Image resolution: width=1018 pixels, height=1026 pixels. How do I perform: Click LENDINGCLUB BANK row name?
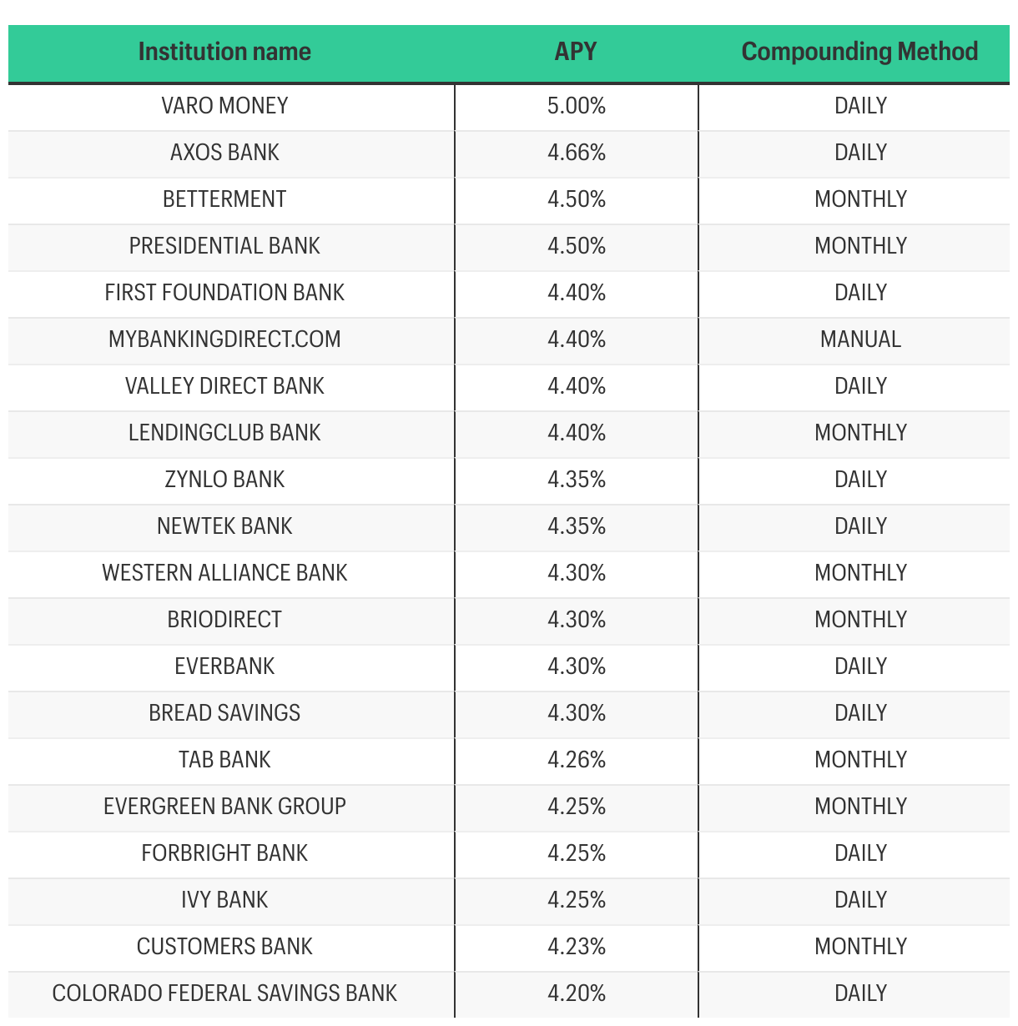[224, 433]
